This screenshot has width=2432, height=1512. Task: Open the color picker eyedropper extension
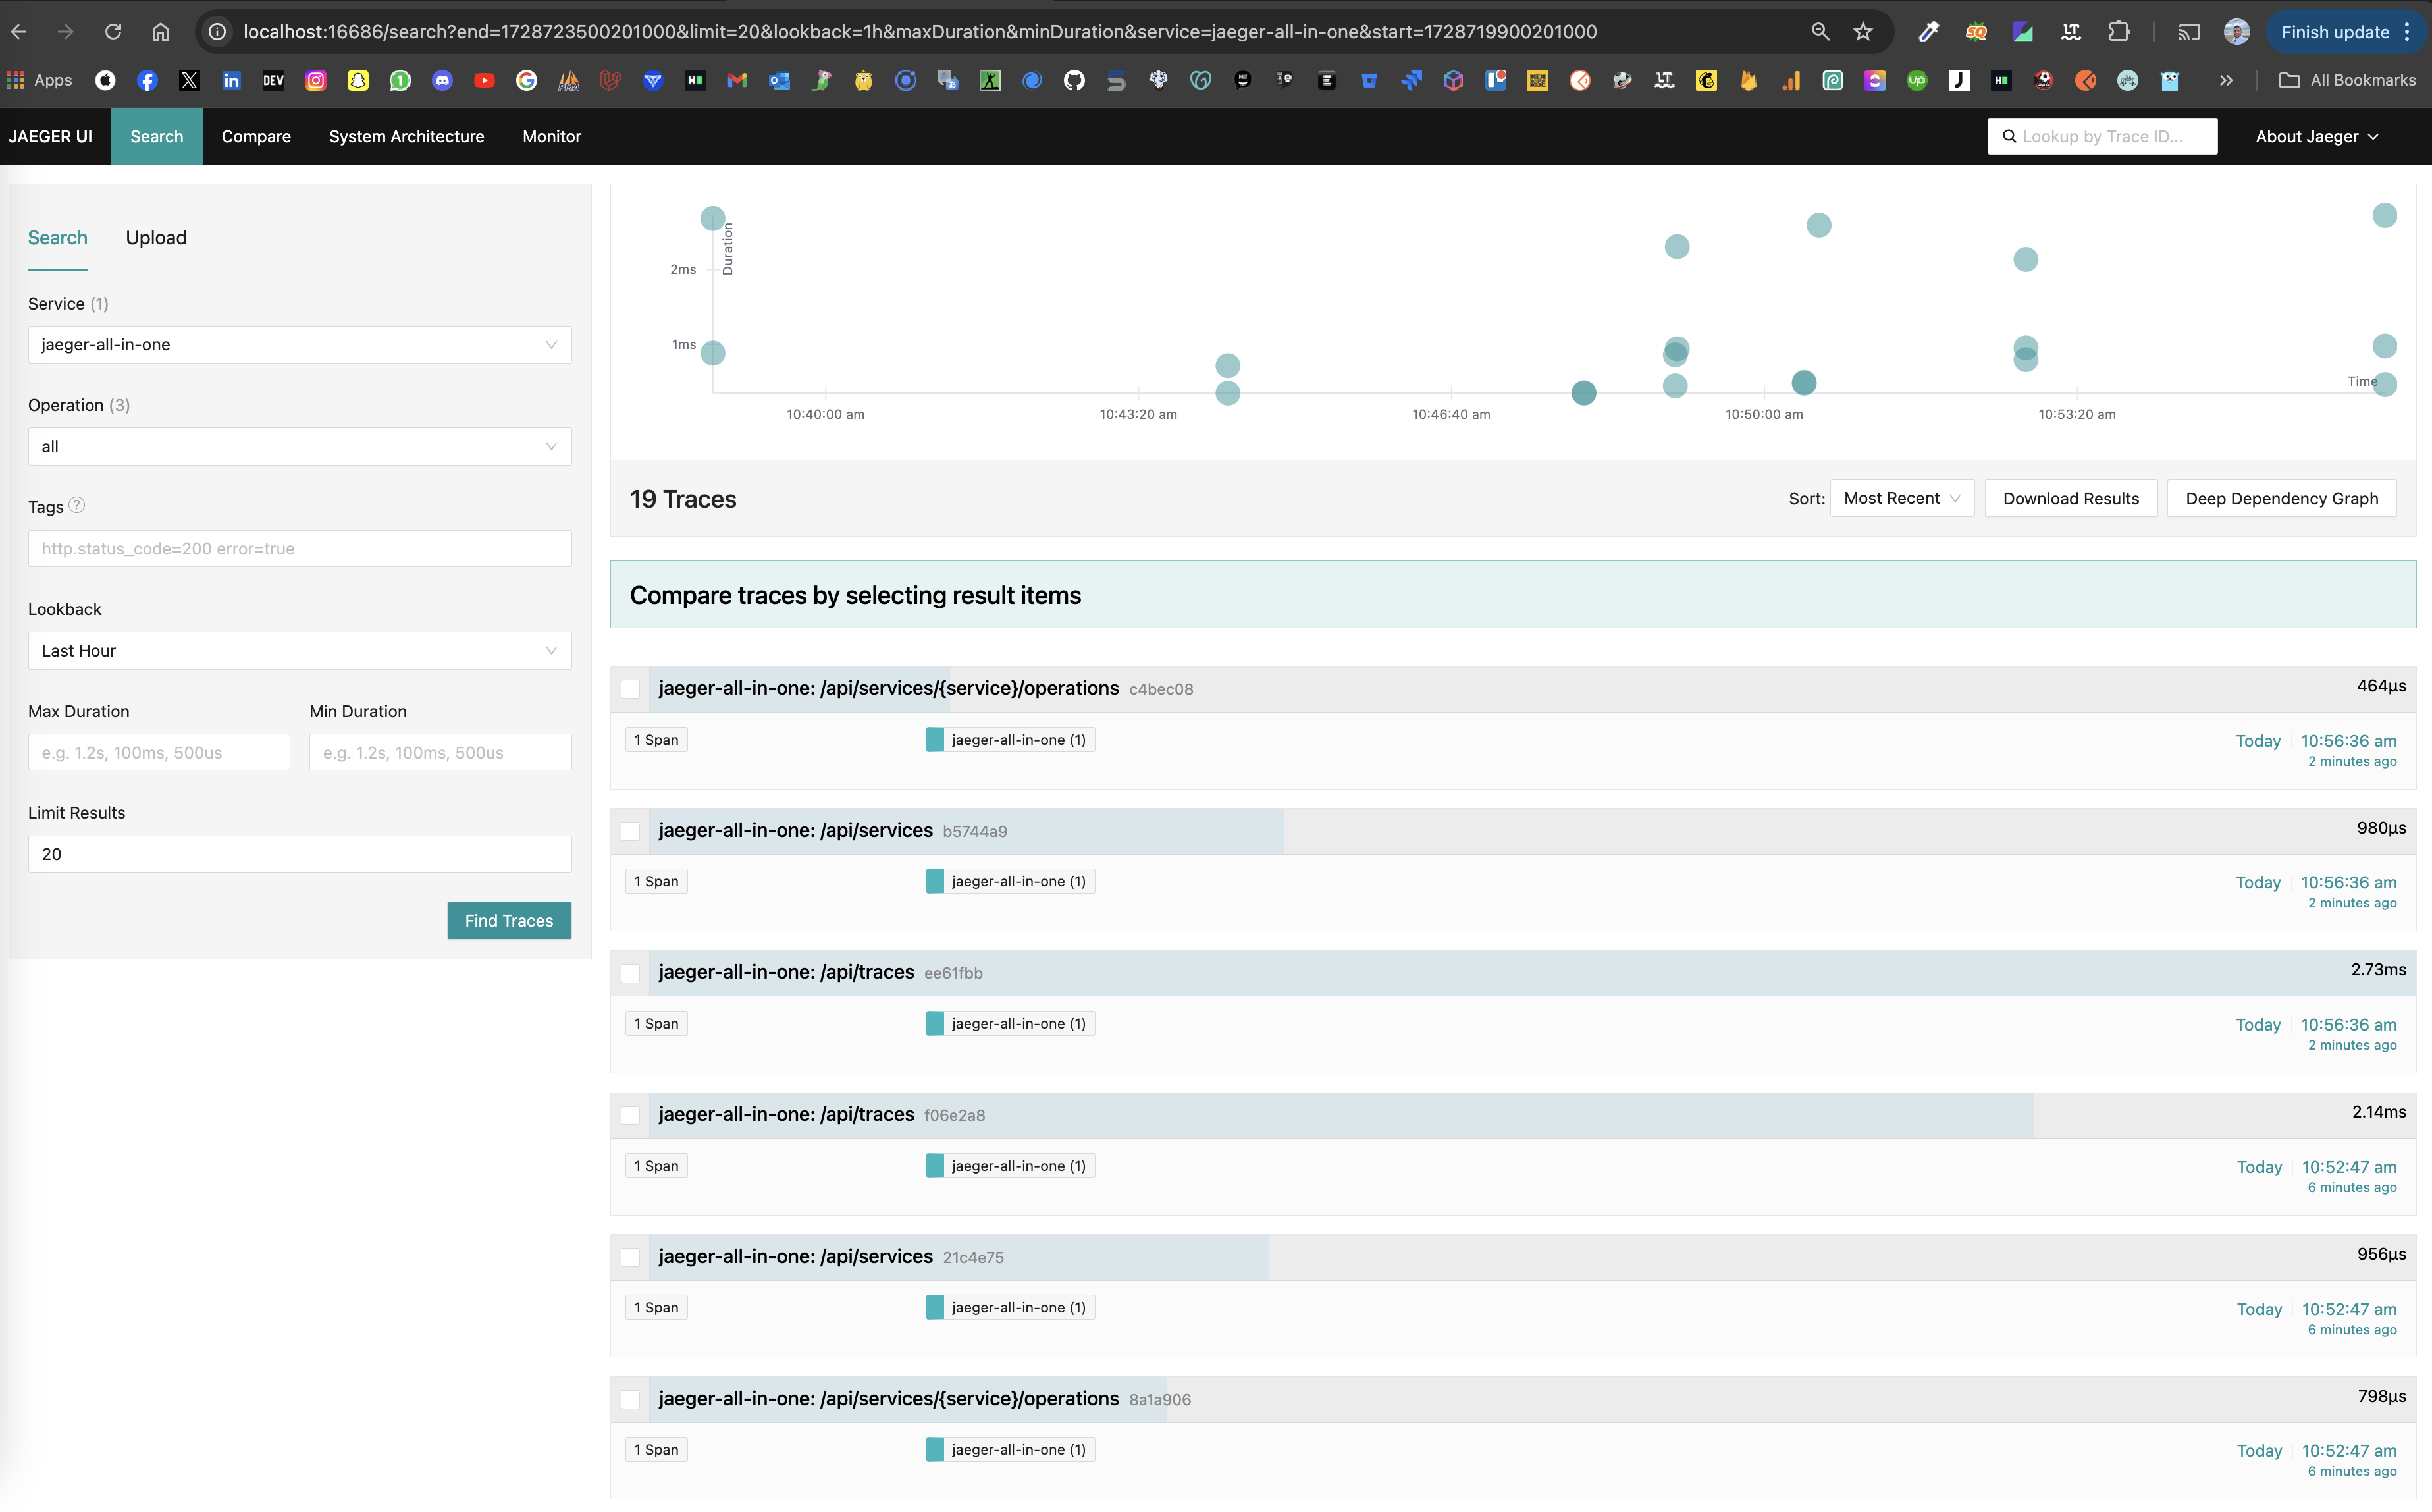1928,32
